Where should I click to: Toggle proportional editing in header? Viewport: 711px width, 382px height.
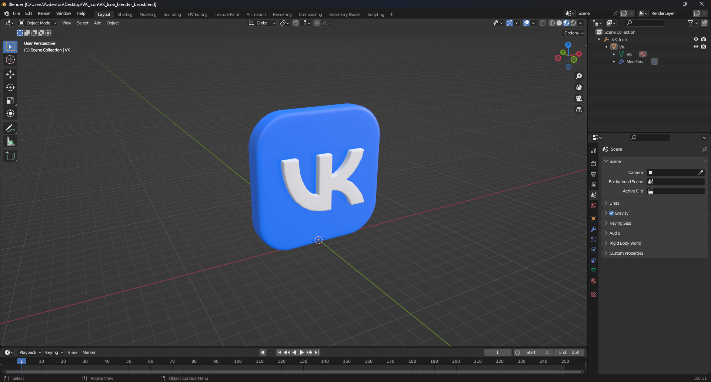tap(317, 23)
